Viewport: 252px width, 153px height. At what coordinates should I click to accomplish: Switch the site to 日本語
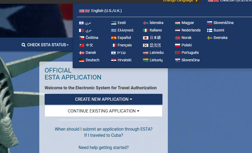155,38
